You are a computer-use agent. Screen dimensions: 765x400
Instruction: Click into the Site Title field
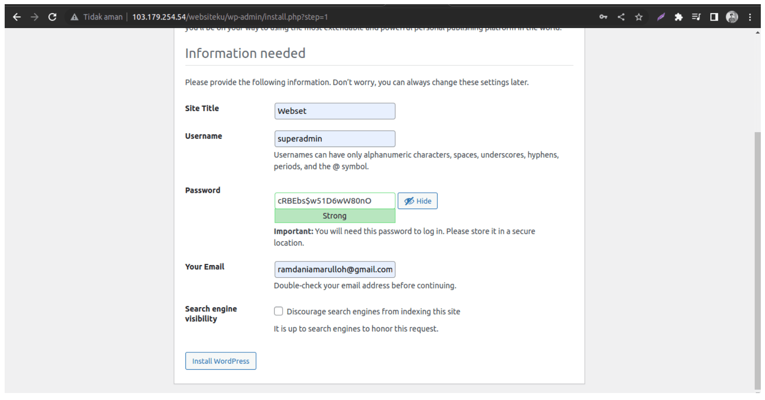(334, 111)
